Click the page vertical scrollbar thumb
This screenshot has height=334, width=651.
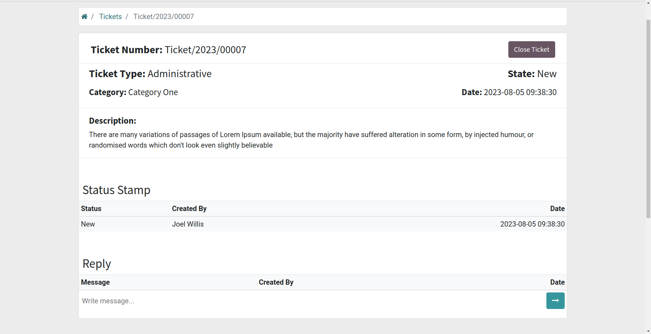[648, 119]
